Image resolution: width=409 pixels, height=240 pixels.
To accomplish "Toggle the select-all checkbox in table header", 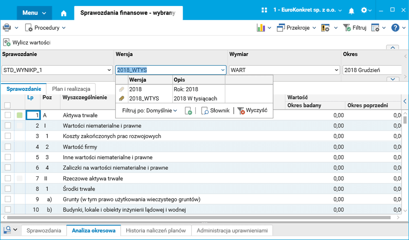I will [7, 105].
